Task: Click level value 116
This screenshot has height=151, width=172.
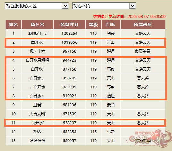Action: (93, 132)
